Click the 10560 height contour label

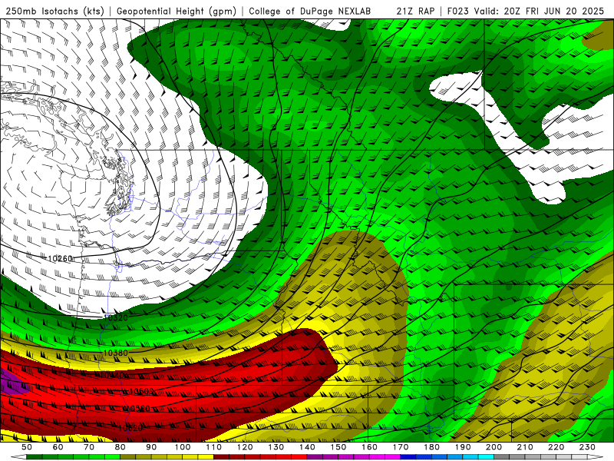137,409
